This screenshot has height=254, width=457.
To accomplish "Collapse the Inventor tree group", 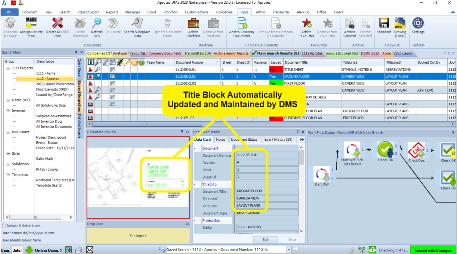I will click(x=8, y=111).
